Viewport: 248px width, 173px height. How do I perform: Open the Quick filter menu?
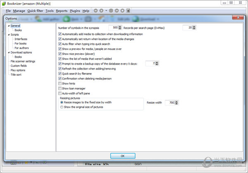click(x=35, y=11)
